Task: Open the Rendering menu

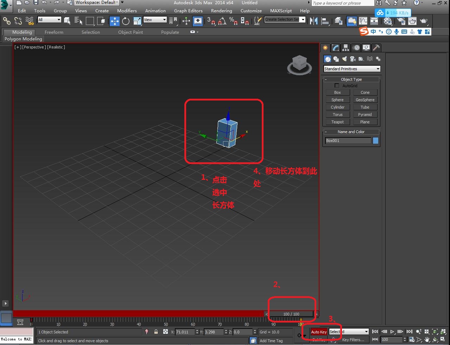Action: 221,11
